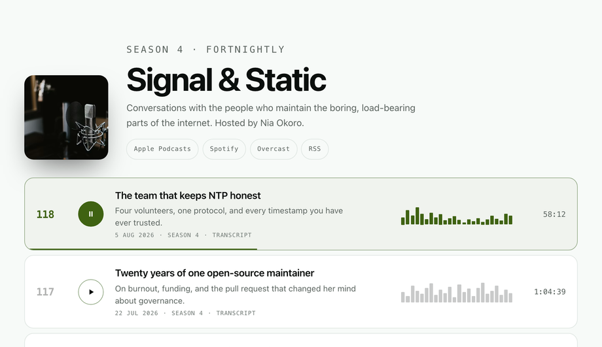
Task: Click episode number 117
Action: pos(45,292)
